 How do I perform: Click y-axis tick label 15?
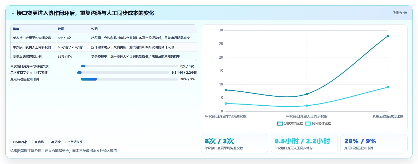click(221, 71)
